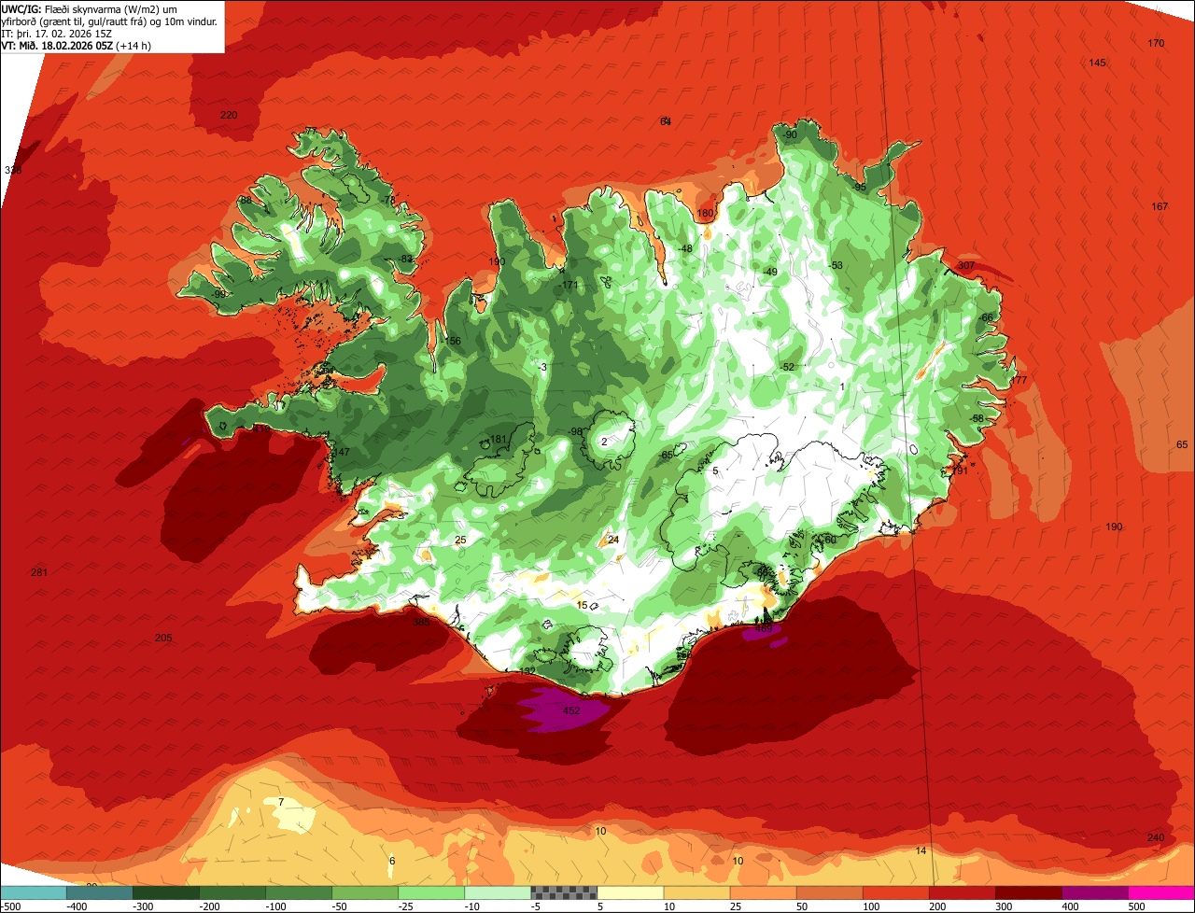Click the 50 to 100 orange legend swatch
This screenshot has width=1195, height=913.
(830, 892)
